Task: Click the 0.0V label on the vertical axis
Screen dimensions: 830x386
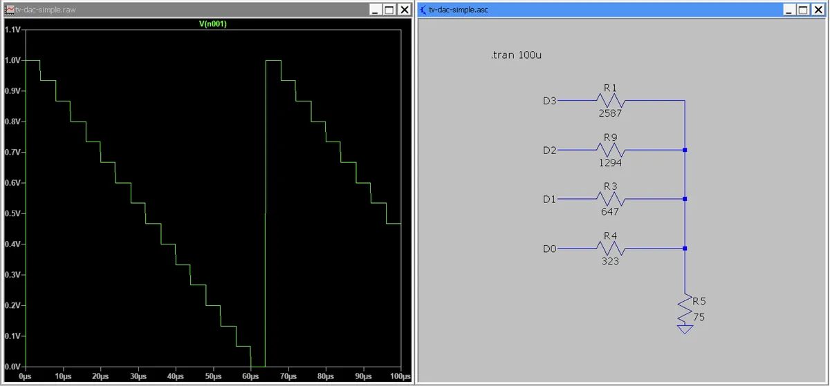Action: [x=12, y=366]
